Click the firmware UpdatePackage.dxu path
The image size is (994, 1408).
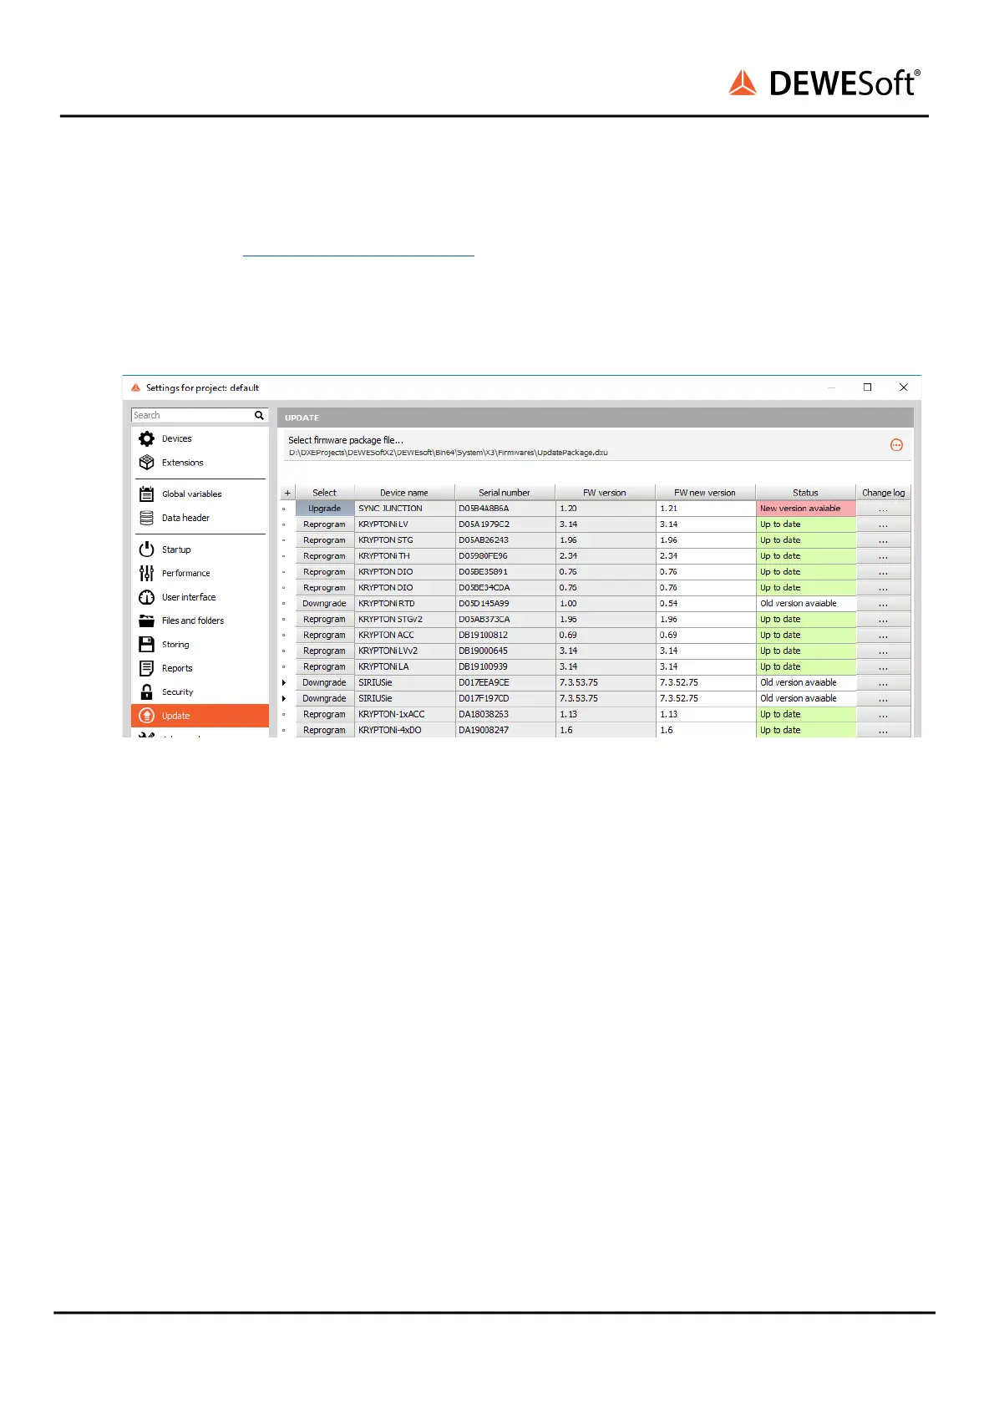[x=448, y=453]
